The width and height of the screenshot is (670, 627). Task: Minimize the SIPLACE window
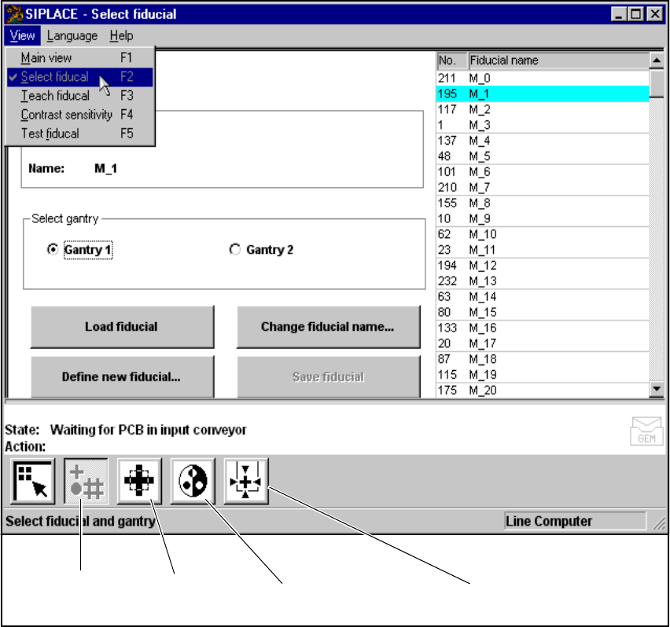point(619,14)
